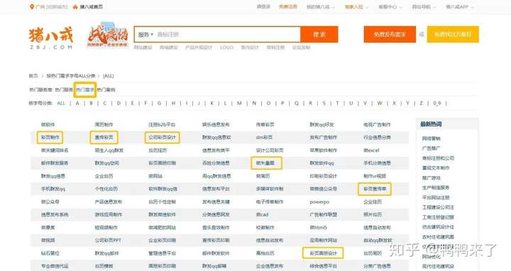Open the 电子传单制作 category link
Viewport: 511px width, 271px height.
(270, 202)
